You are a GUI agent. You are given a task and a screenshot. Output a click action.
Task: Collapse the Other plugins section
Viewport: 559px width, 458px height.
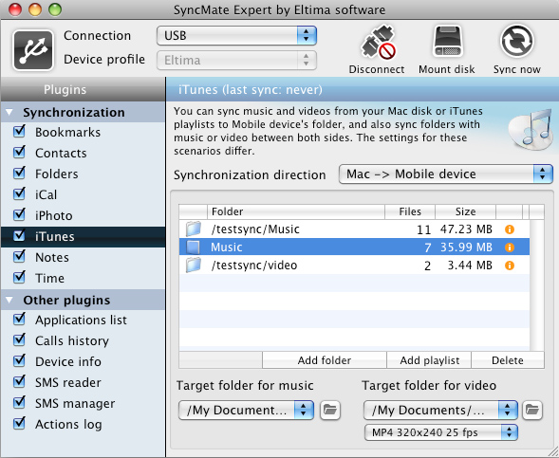point(9,301)
